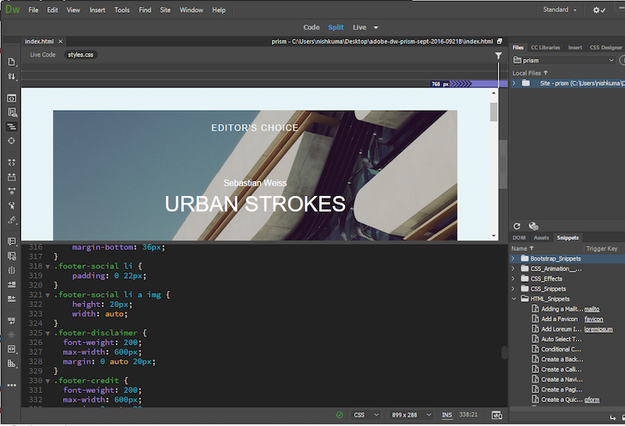Click the Remove Comment icon
Image resolution: width=625 pixels, height=426 pixels.
click(11, 256)
